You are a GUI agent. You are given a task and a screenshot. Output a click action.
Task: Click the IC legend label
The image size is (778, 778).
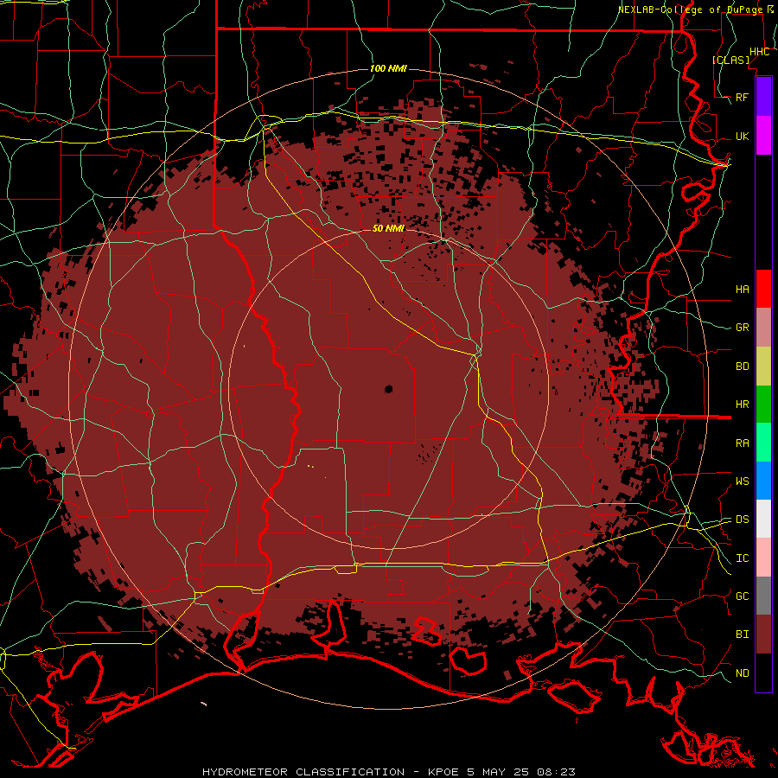click(743, 558)
